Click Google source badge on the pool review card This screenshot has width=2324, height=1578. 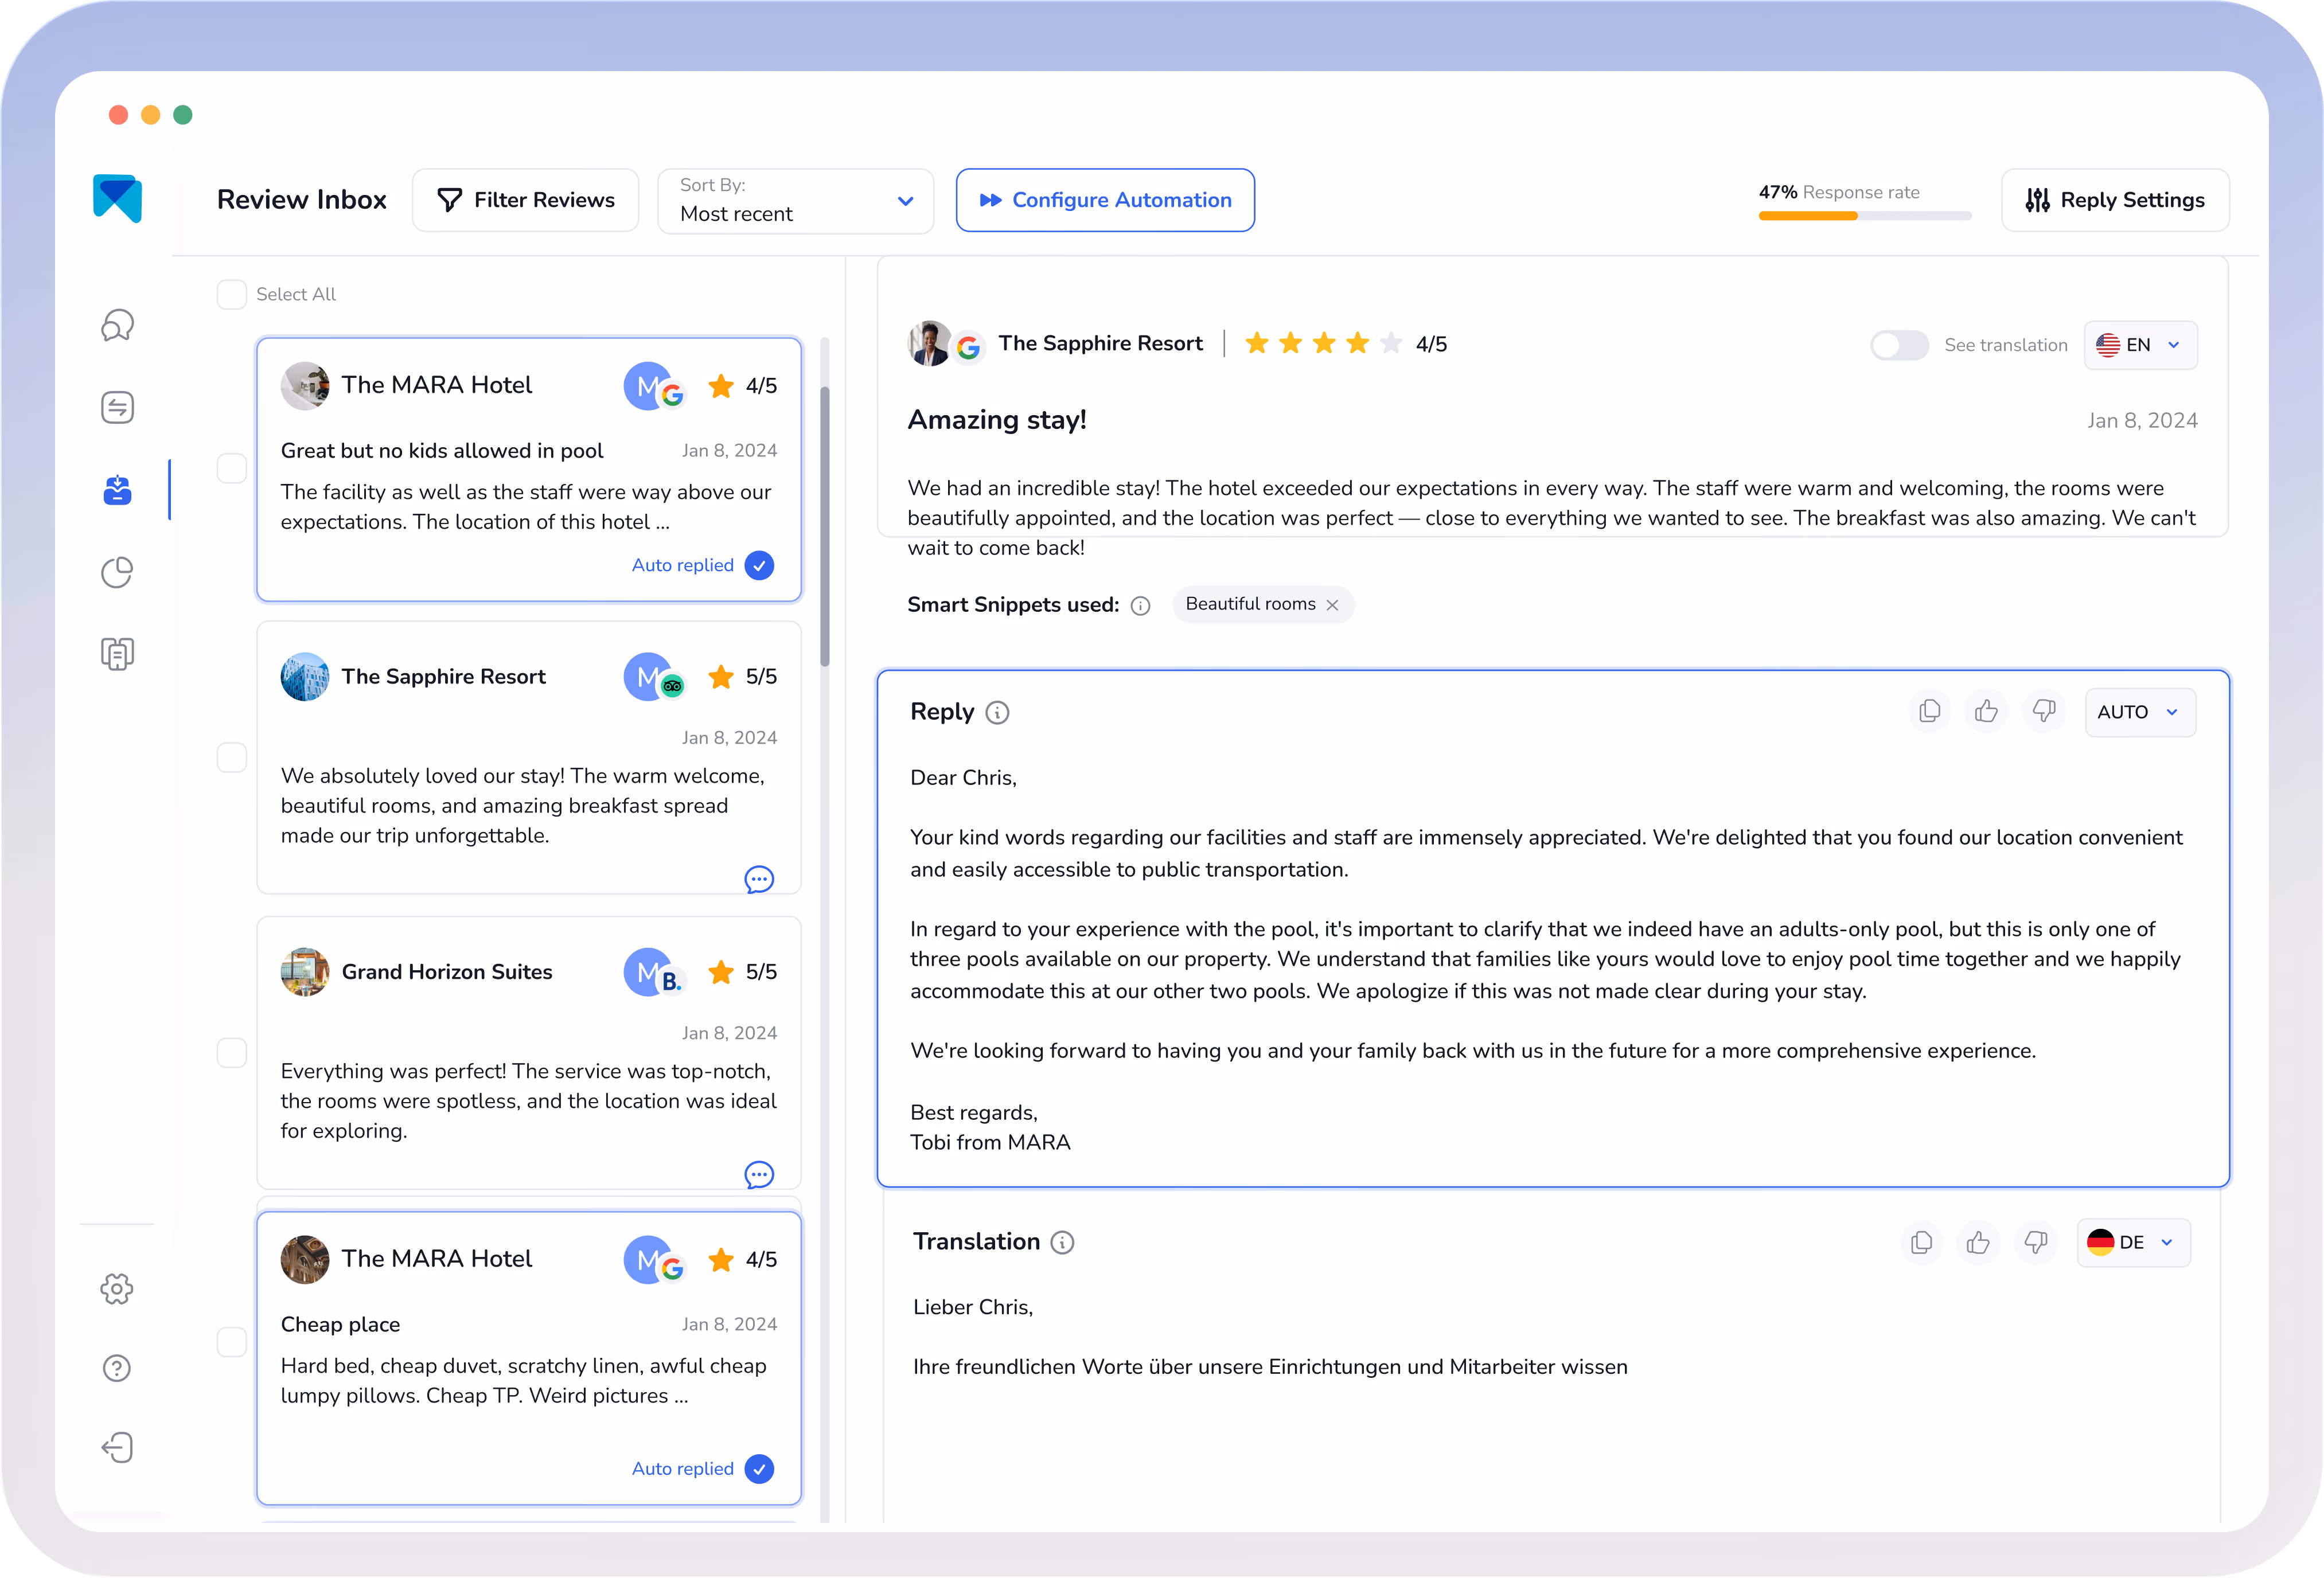(673, 395)
